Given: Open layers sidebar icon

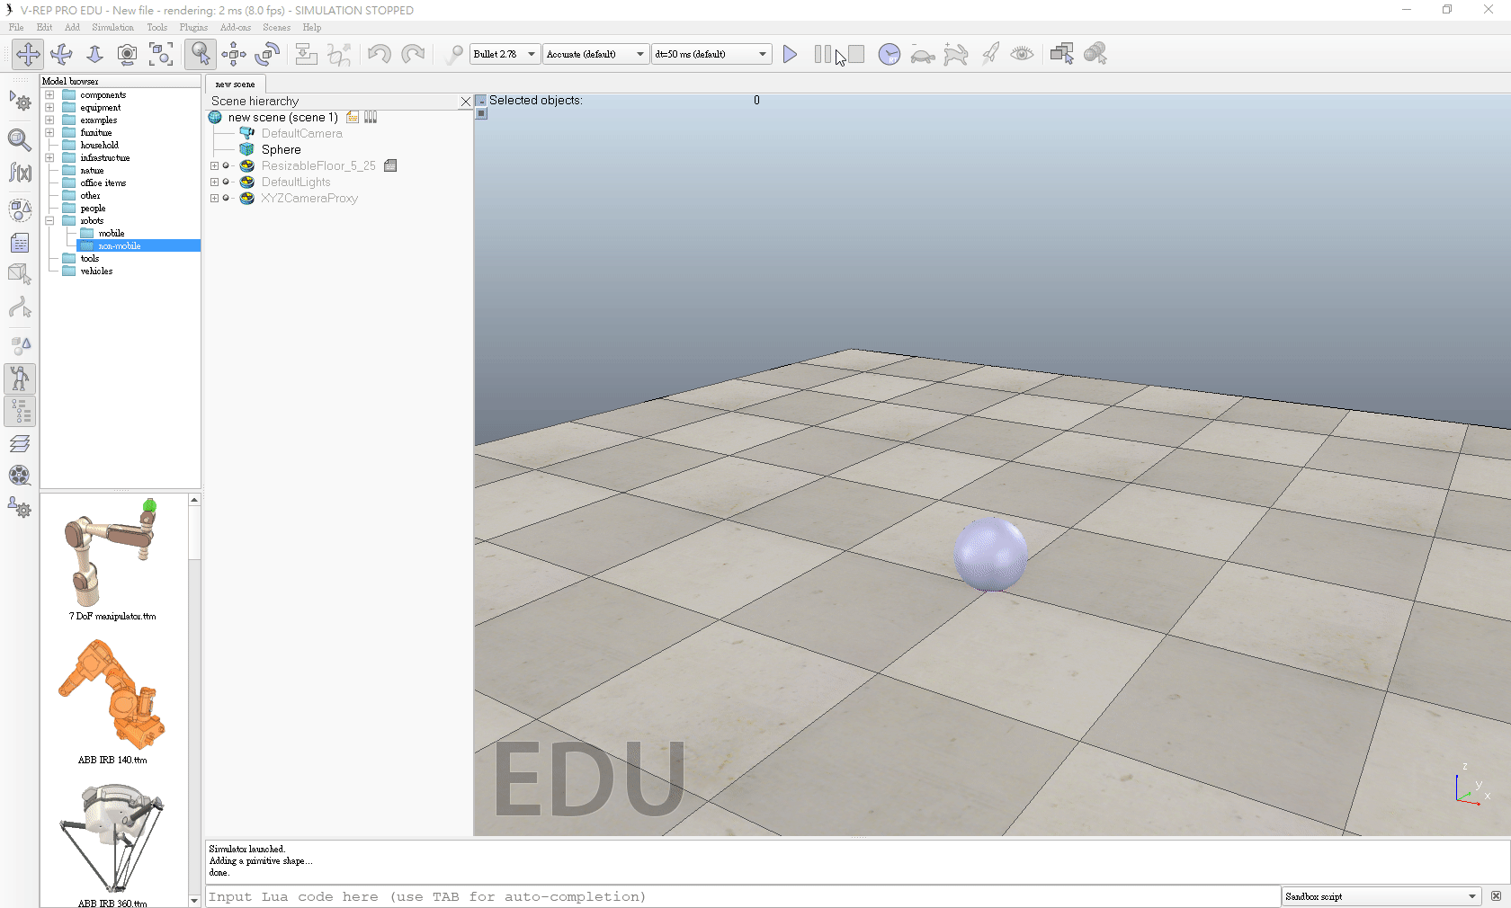Looking at the screenshot, I should pos(20,443).
